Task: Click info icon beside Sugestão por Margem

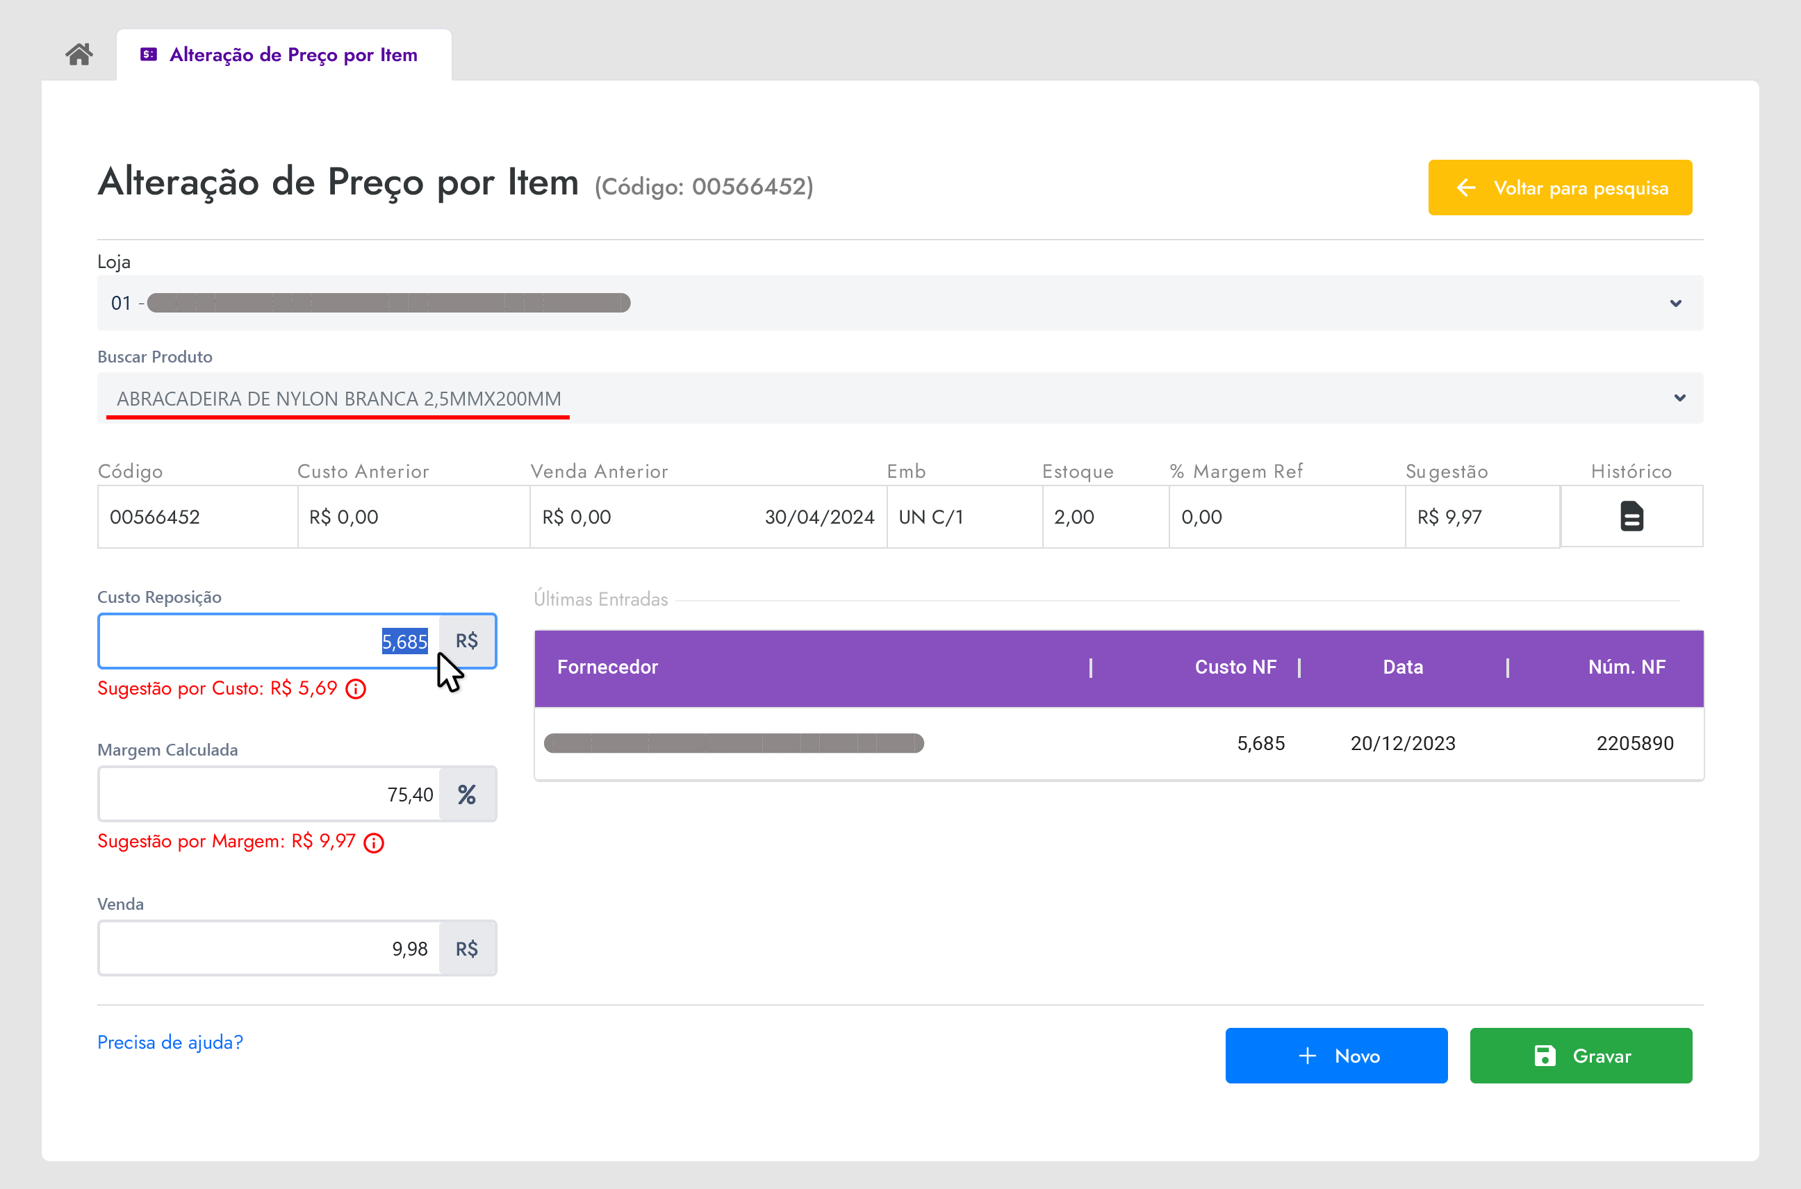Action: coord(374,842)
